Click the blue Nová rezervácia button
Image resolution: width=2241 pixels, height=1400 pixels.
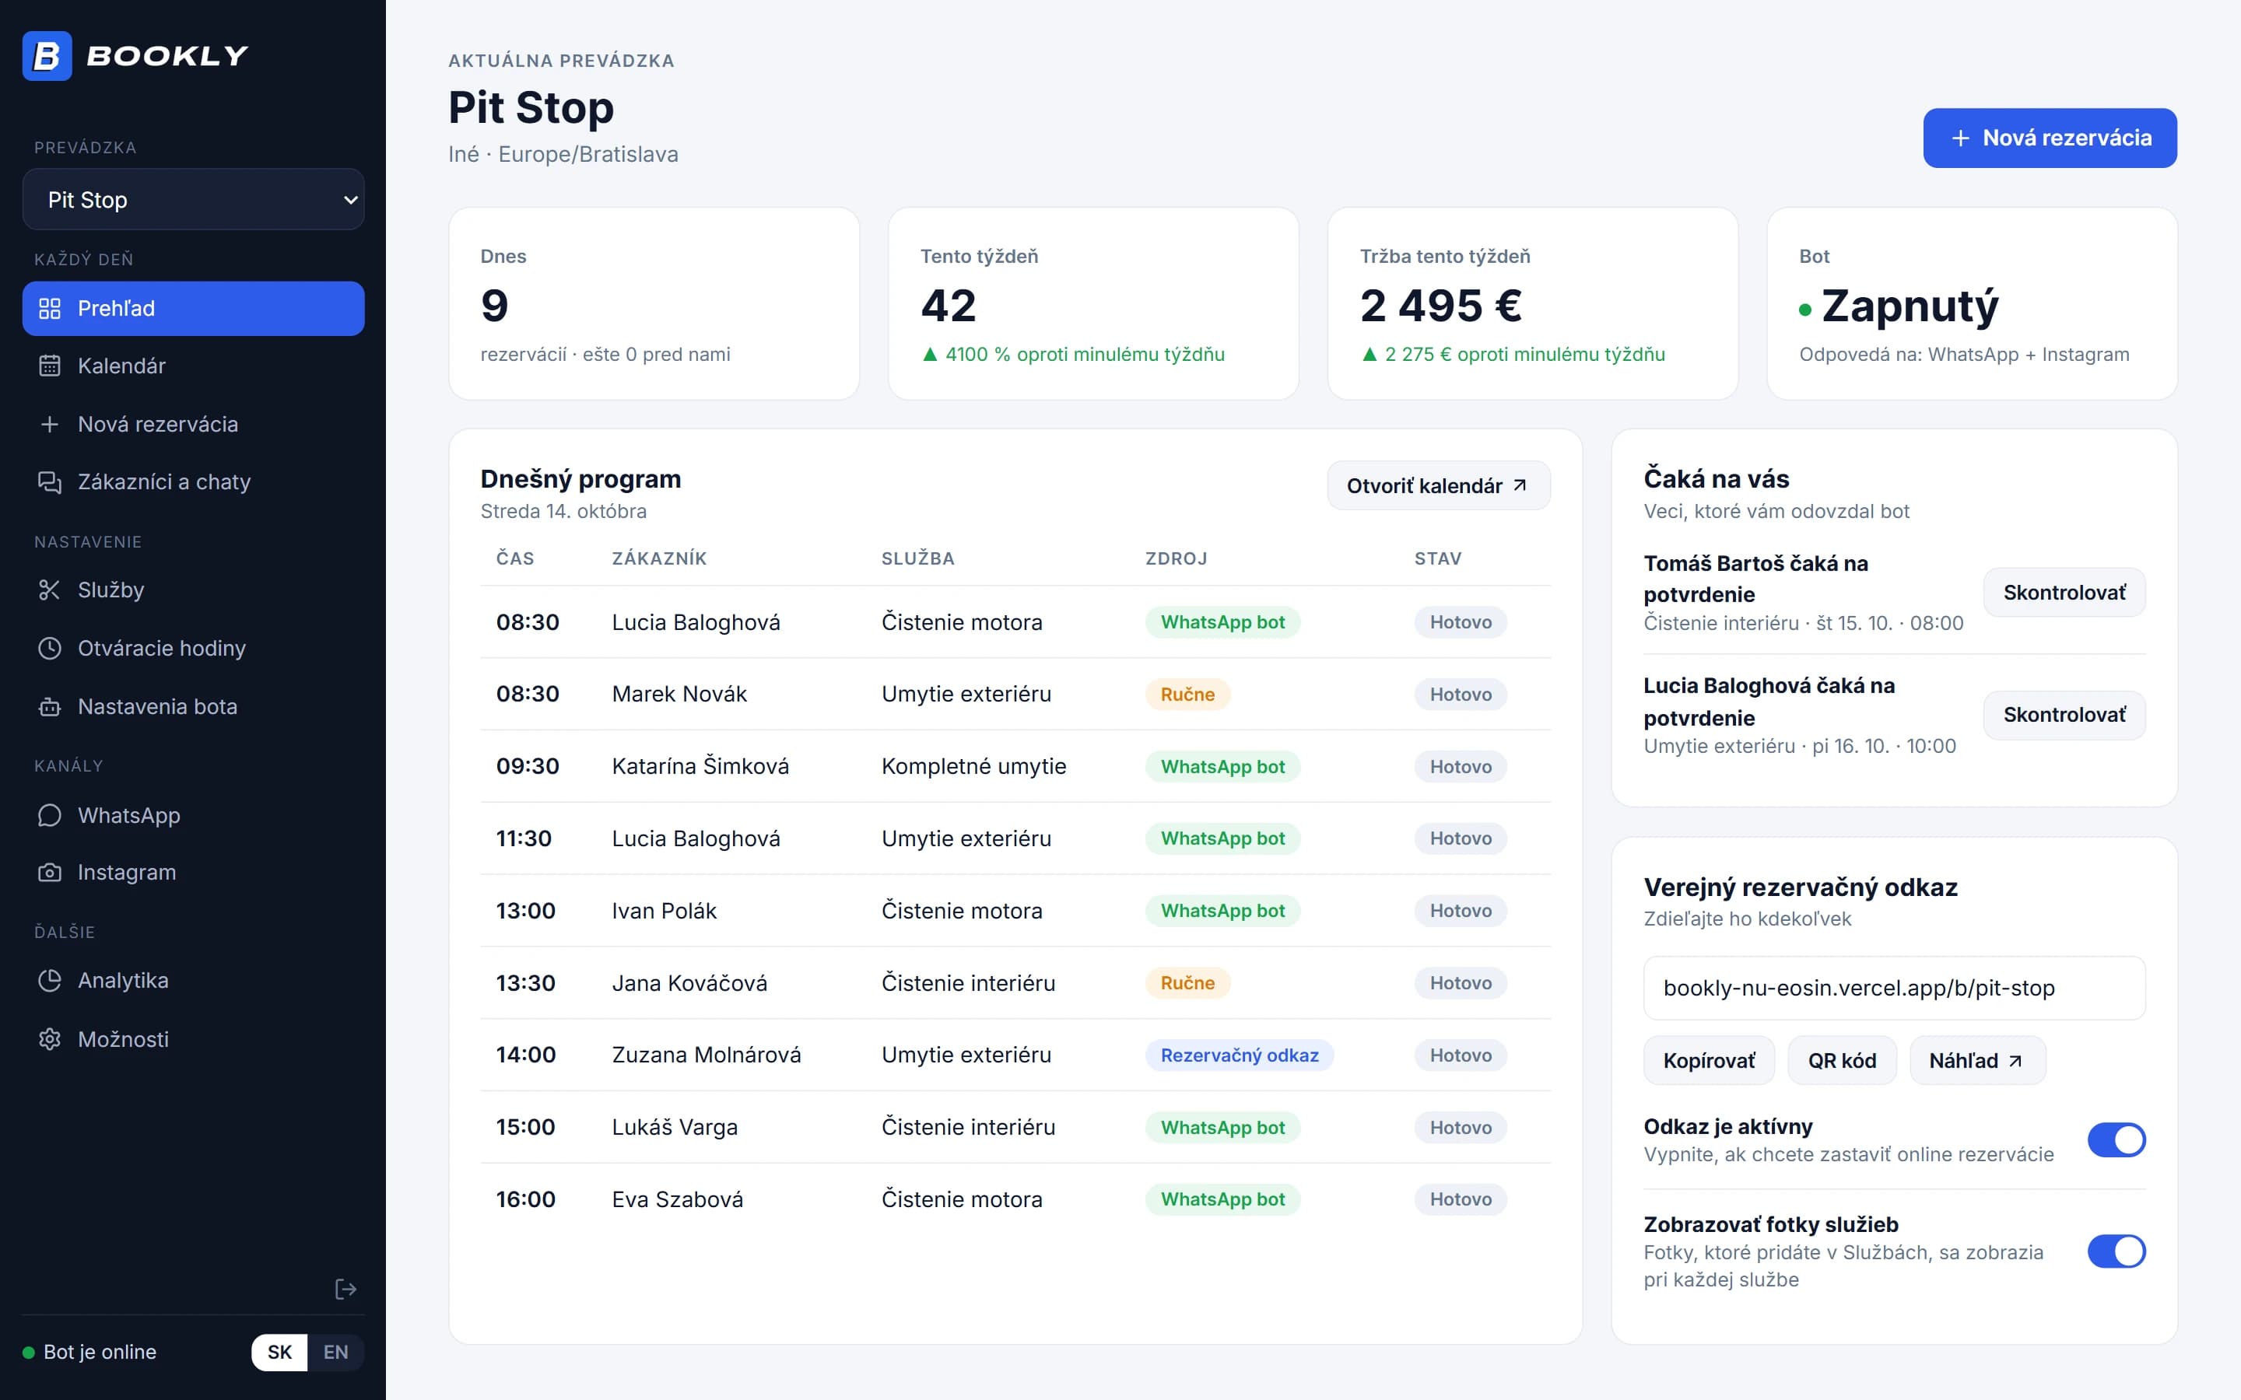2050,138
